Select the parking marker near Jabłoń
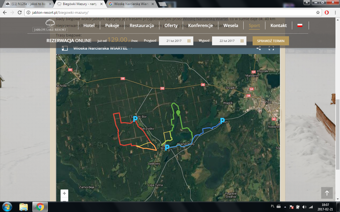The image size is (340, 212). pos(222,121)
